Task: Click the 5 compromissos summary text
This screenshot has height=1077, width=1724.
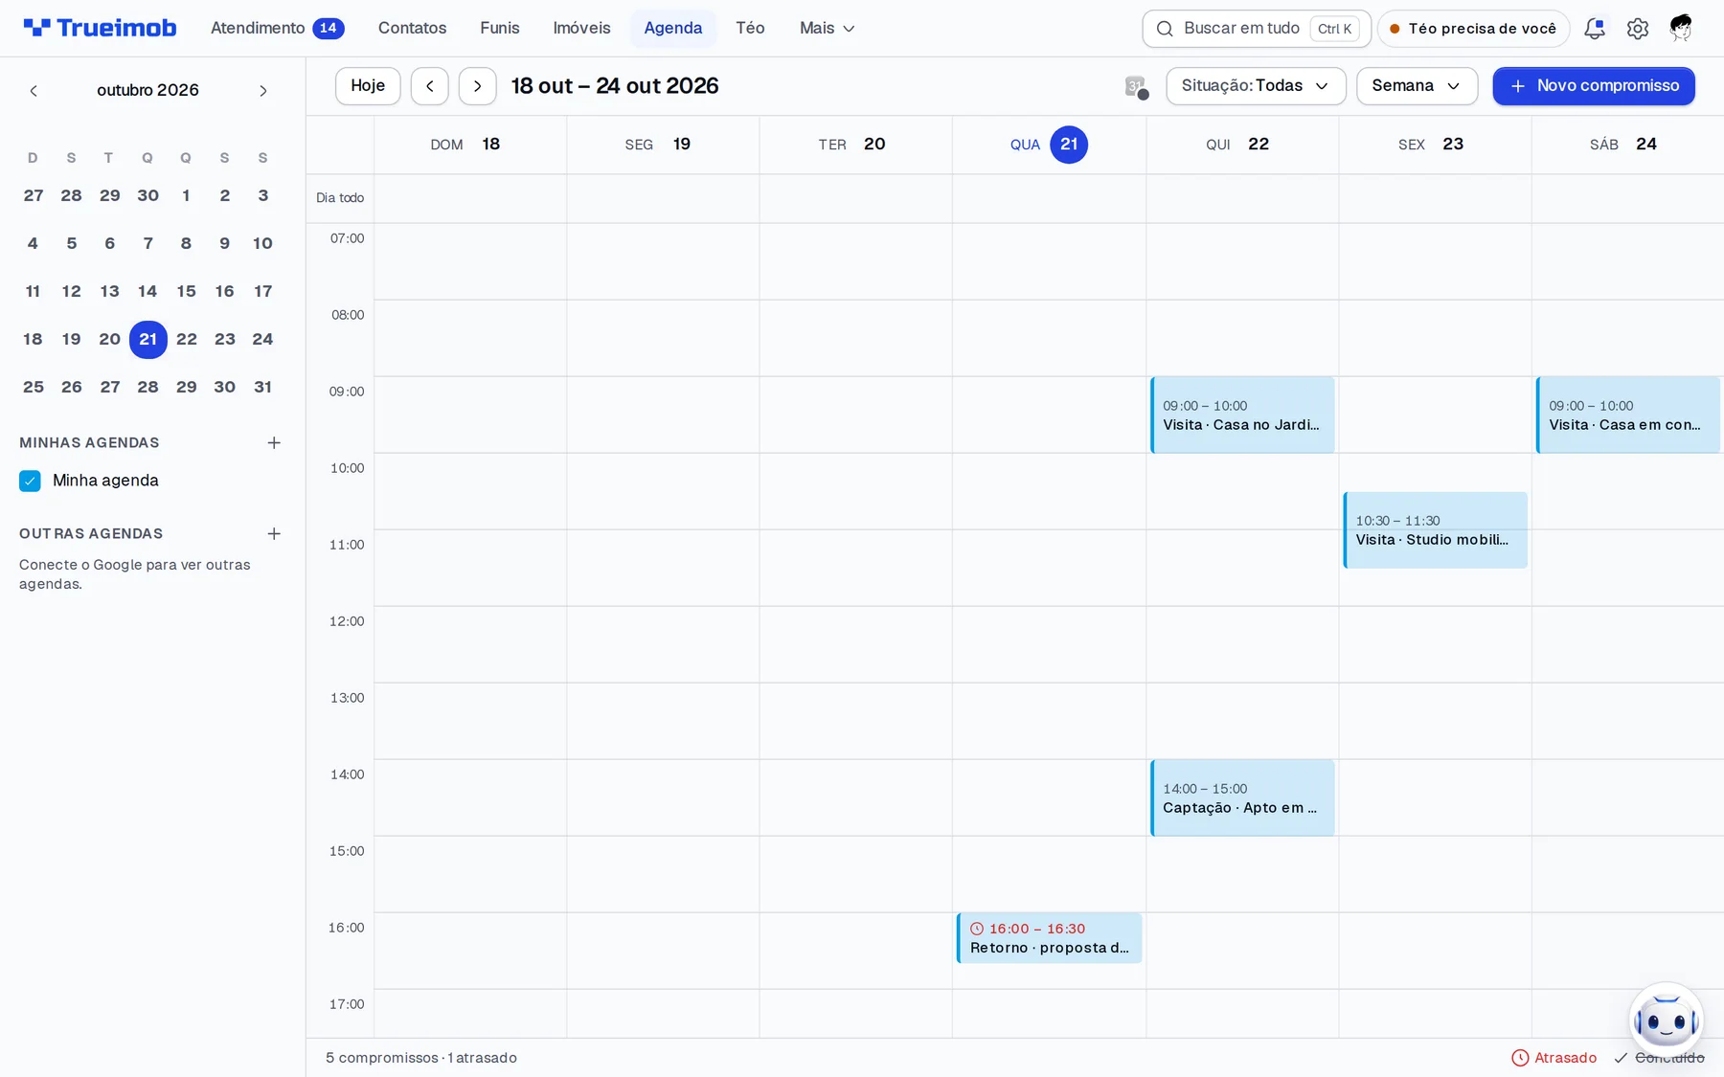Action: click(x=421, y=1058)
